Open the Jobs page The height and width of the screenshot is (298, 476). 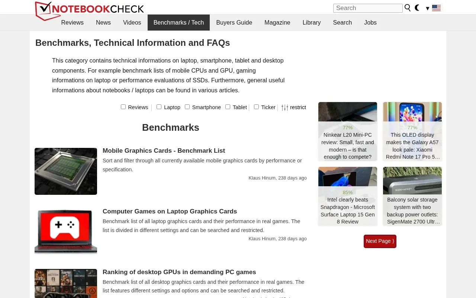coord(370,22)
